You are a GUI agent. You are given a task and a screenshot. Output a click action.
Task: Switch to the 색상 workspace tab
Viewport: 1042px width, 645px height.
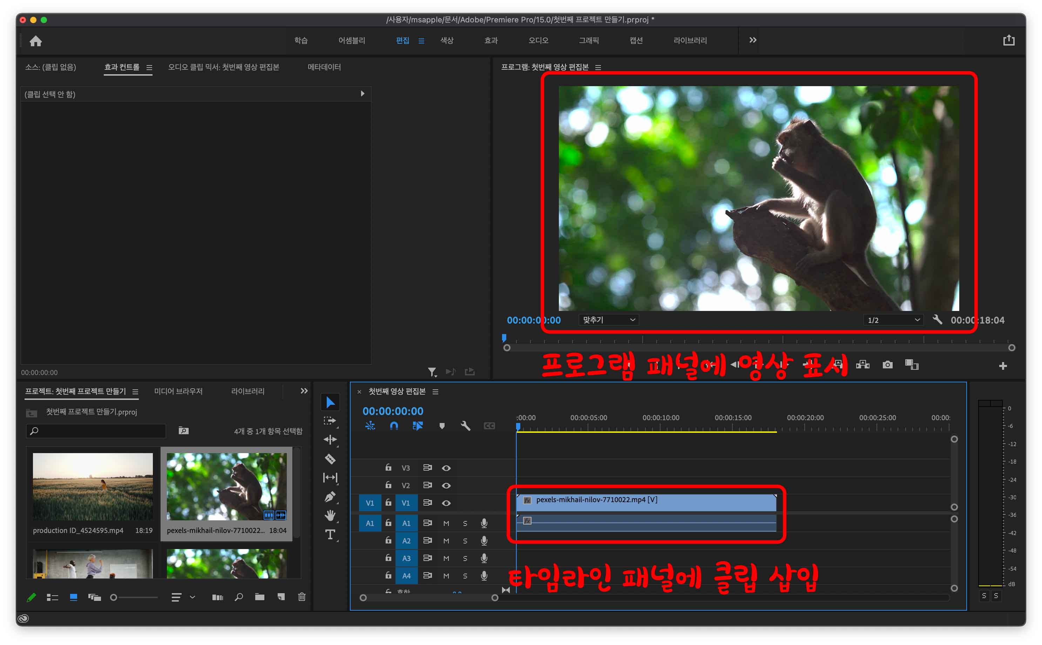click(x=447, y=41)
